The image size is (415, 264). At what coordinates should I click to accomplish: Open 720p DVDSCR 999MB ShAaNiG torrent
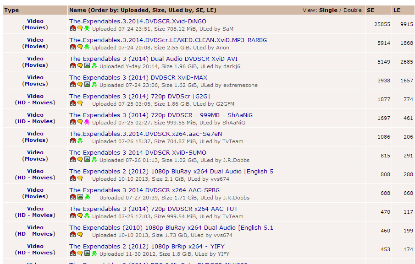[x=161, y=115]
